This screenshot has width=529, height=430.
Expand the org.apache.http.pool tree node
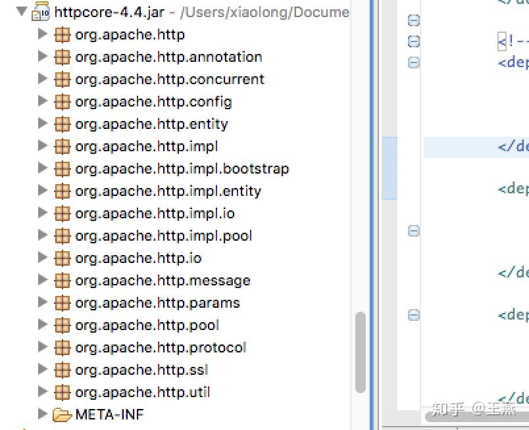point(42,325)
